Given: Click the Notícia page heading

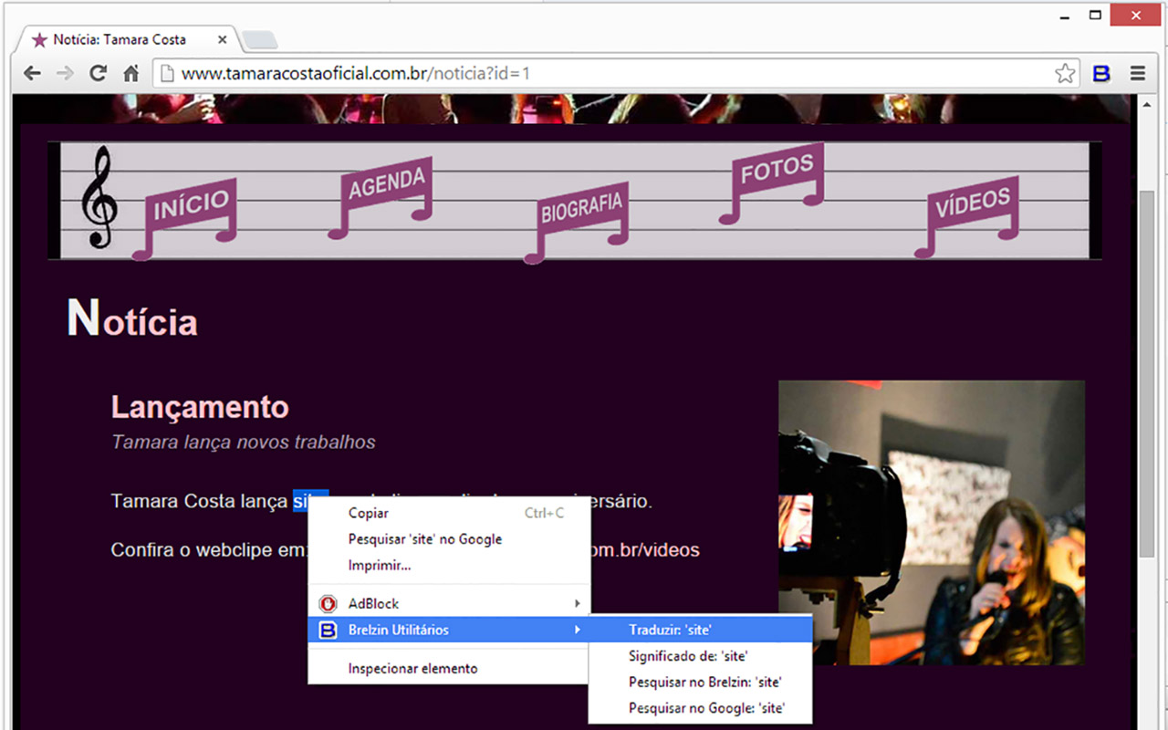Looking at the screenshot, I should tap(132, 318).
